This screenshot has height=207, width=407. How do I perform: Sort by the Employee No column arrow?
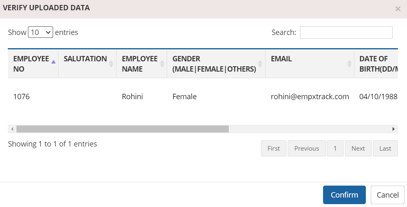[53, 62]
